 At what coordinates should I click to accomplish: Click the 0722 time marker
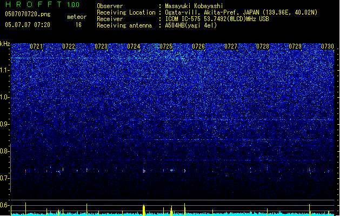[x=69, y=46]
